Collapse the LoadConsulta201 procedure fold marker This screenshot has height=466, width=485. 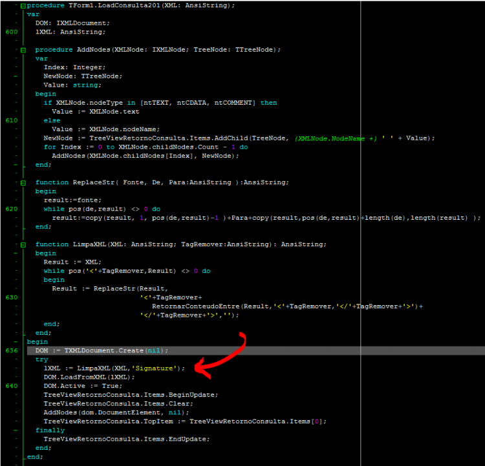(23, 6)
